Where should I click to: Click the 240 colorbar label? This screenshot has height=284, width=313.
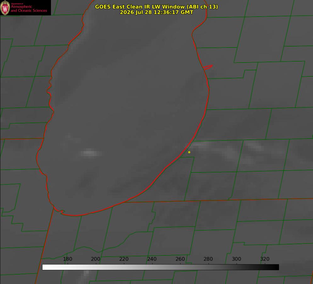pos(152,259)
